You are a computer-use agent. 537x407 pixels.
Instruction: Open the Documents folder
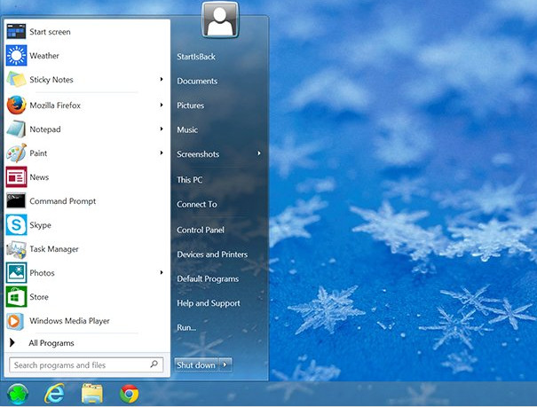coord(197,81)
